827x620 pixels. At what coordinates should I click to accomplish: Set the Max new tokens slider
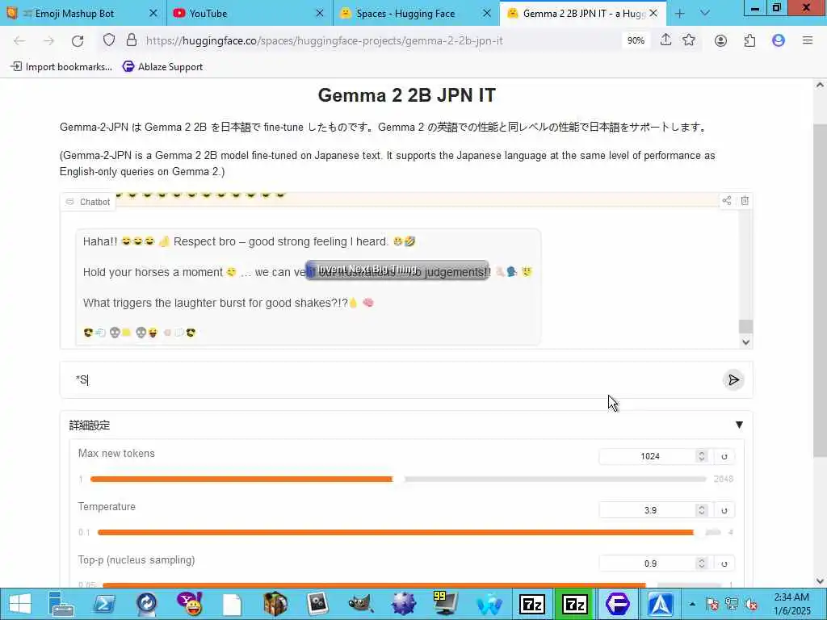click(398, 480)
